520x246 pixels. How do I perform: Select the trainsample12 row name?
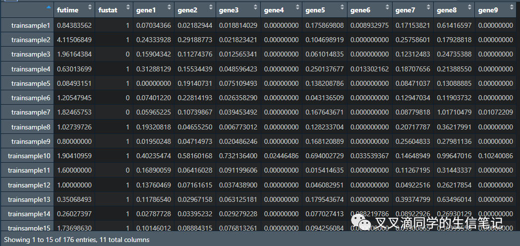tap(29, 185)
